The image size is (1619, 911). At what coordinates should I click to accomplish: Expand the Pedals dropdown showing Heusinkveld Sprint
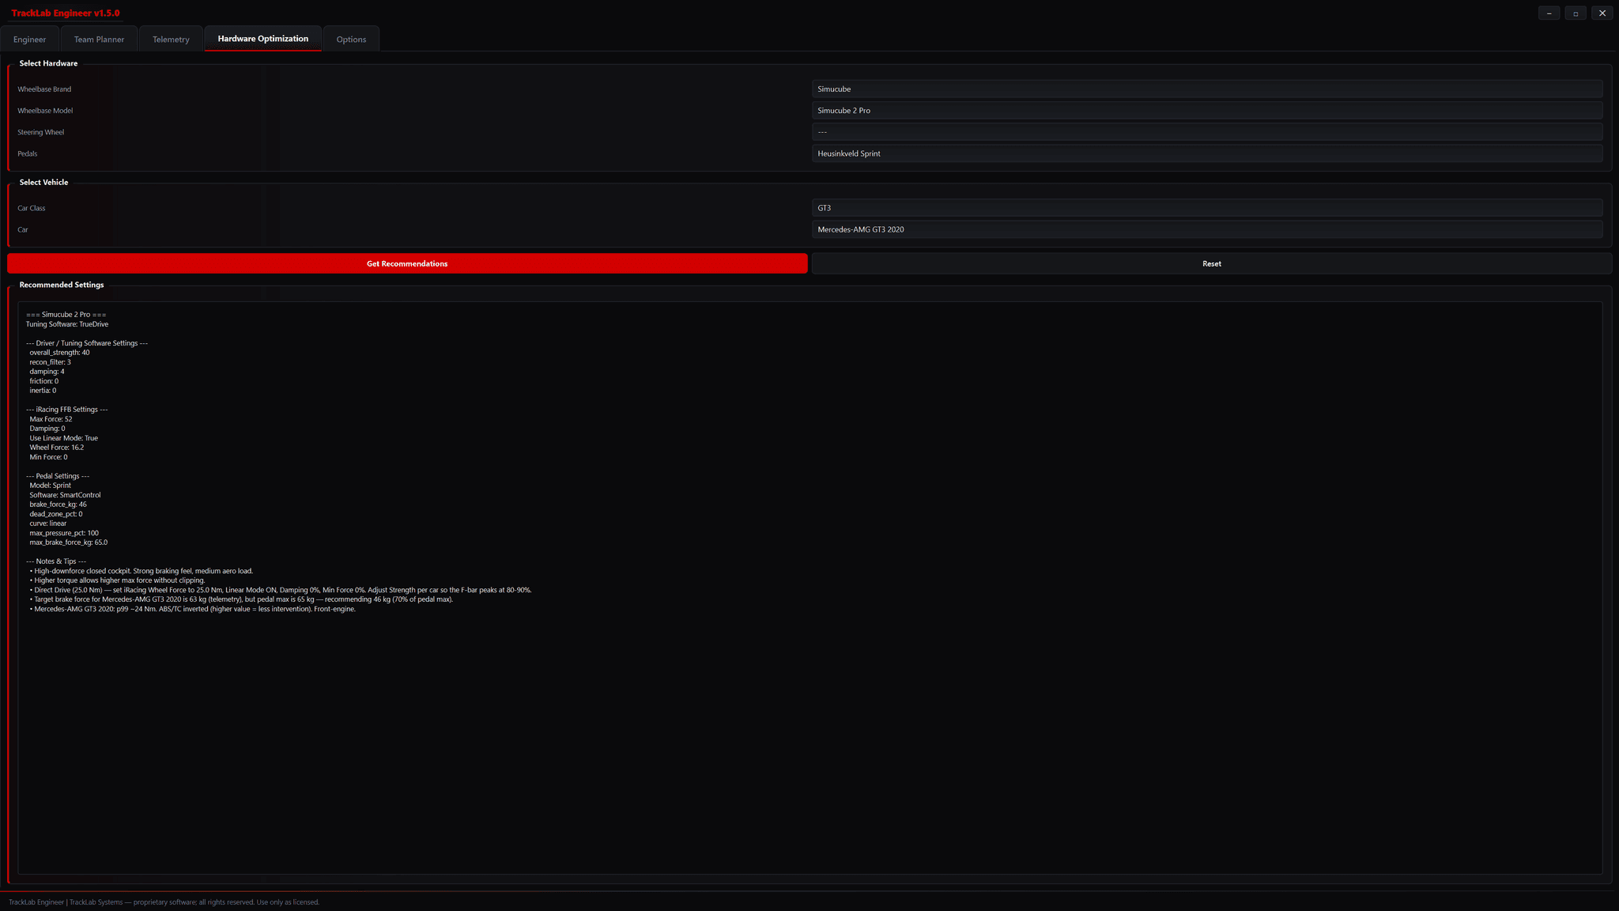click(x=1207, y=153)
